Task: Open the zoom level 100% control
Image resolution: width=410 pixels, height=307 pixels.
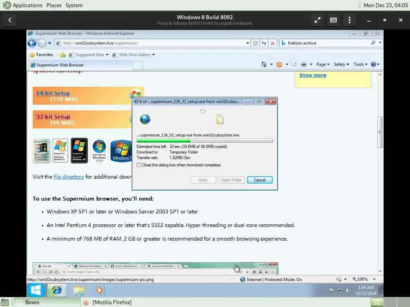Action: (360, 279)
